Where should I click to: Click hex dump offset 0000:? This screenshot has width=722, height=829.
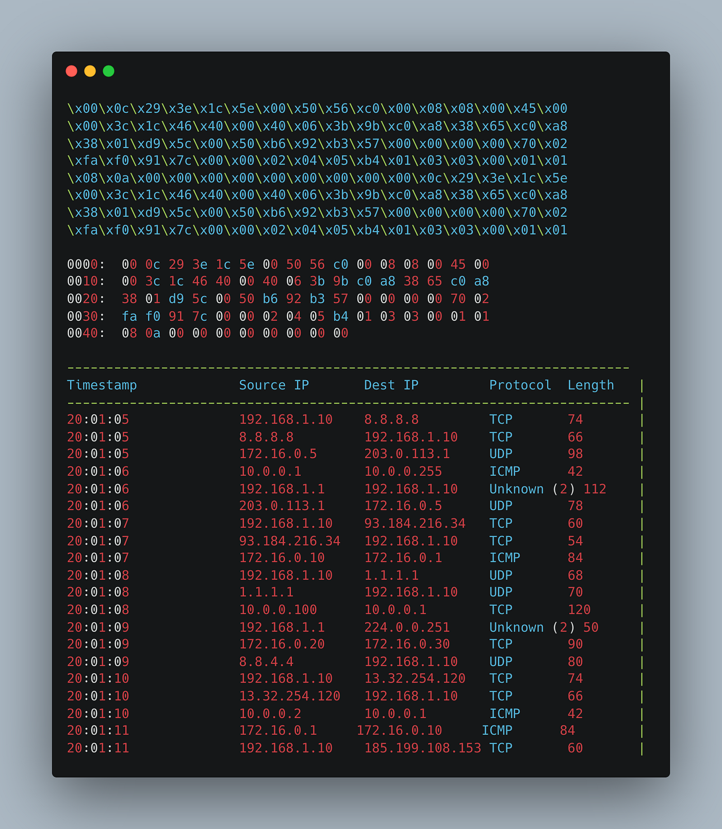[86, 265]
